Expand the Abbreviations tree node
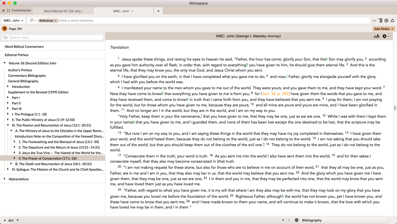The width and height of the screenshot is (397, 224). point(5,179)
